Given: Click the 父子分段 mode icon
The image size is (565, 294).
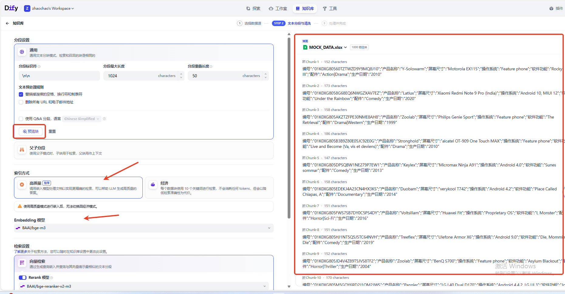Looking at the screenshot, I should (x=22, y=150).
